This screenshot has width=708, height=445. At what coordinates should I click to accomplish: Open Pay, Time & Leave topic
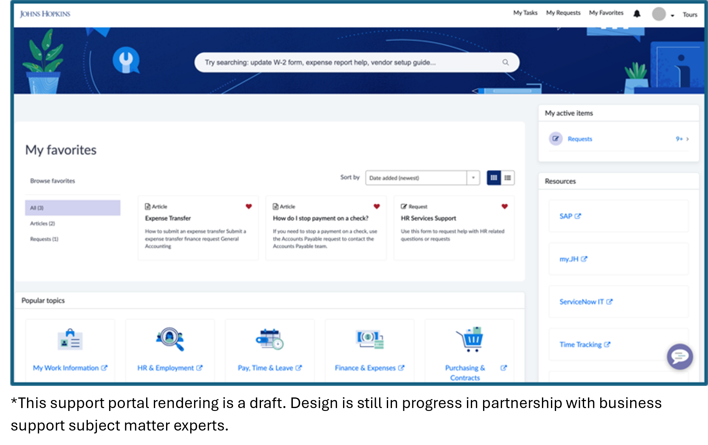point(265,368)
